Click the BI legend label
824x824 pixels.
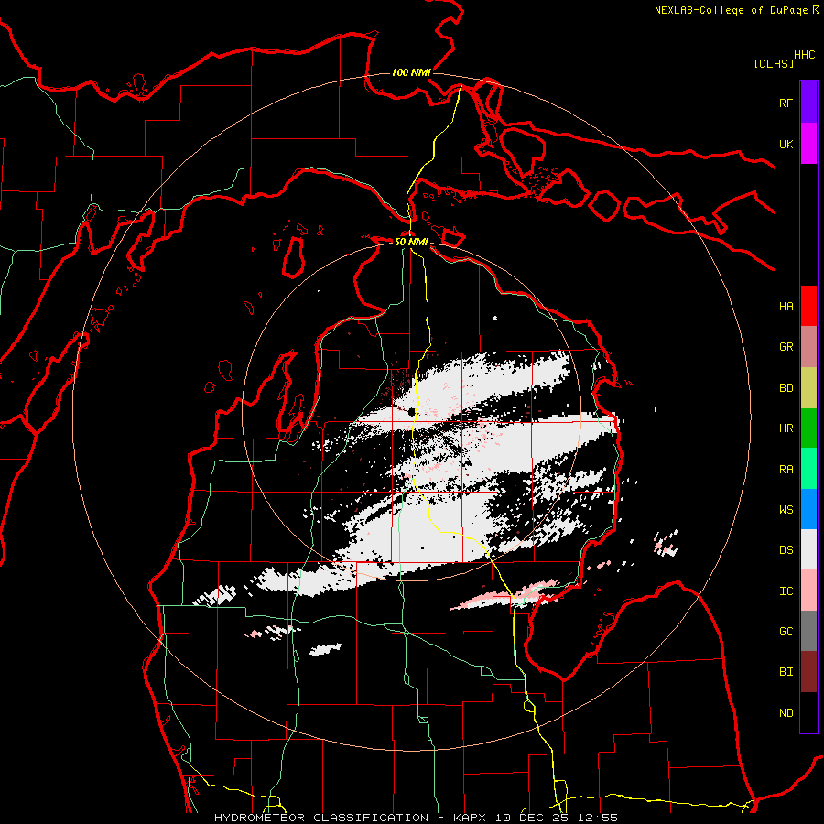pyautogui.click(x=786, y=672)
